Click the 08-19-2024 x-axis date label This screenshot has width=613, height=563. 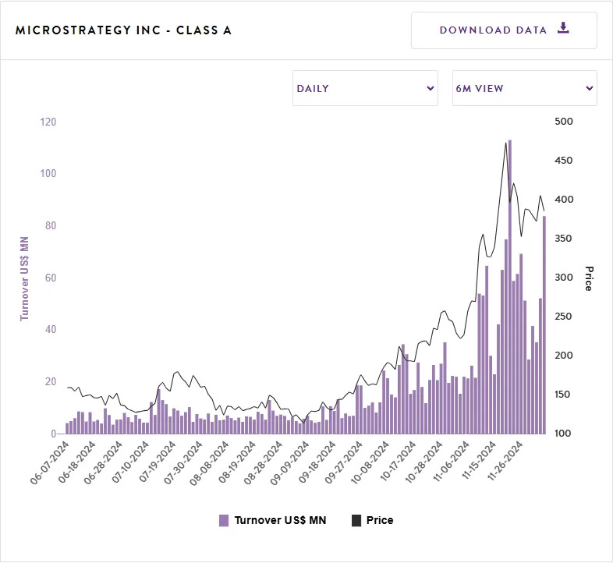[x=236, y=462]
